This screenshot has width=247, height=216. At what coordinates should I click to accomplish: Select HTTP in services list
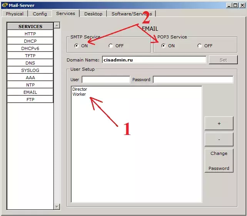30,34
